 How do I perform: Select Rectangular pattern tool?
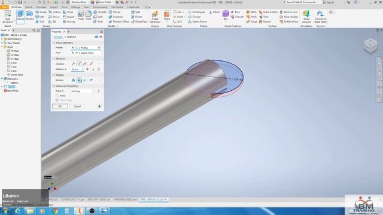coord(197,12)
